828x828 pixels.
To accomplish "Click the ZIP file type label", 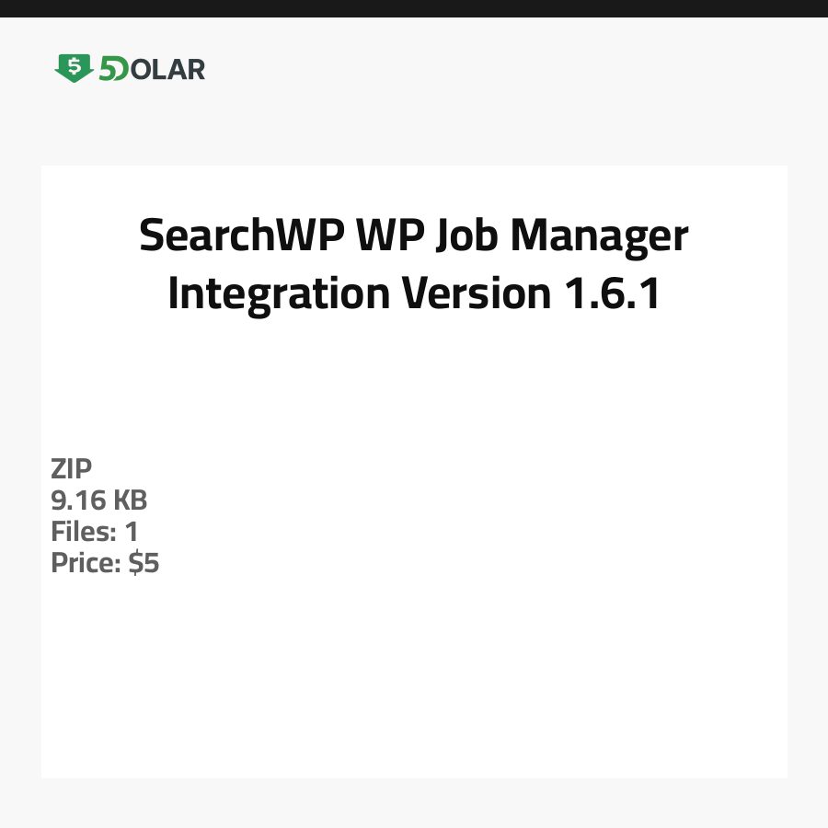I will point(72,469).
